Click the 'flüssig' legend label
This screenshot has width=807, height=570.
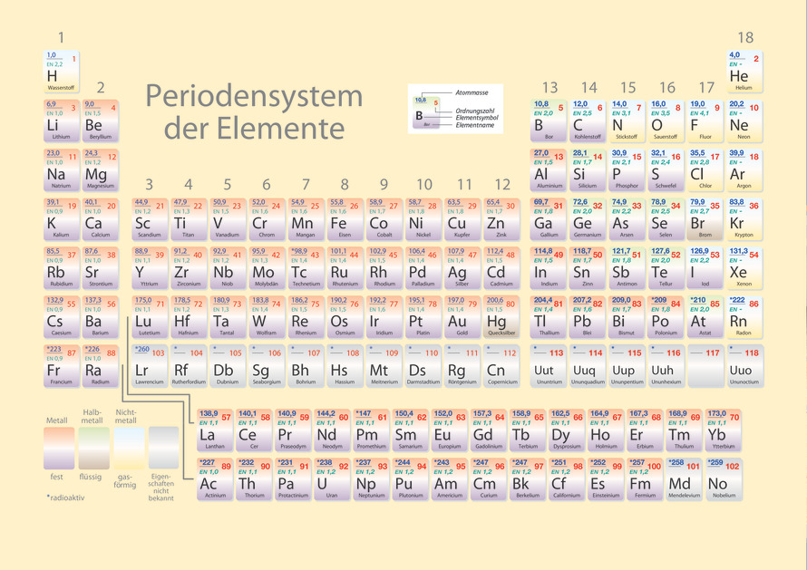[x=91, y=477]
